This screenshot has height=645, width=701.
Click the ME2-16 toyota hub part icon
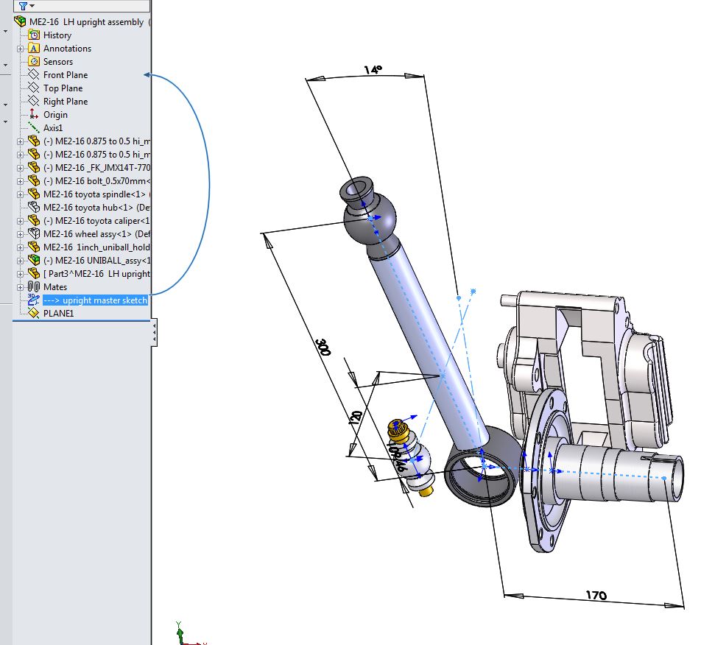click(34, 207)
